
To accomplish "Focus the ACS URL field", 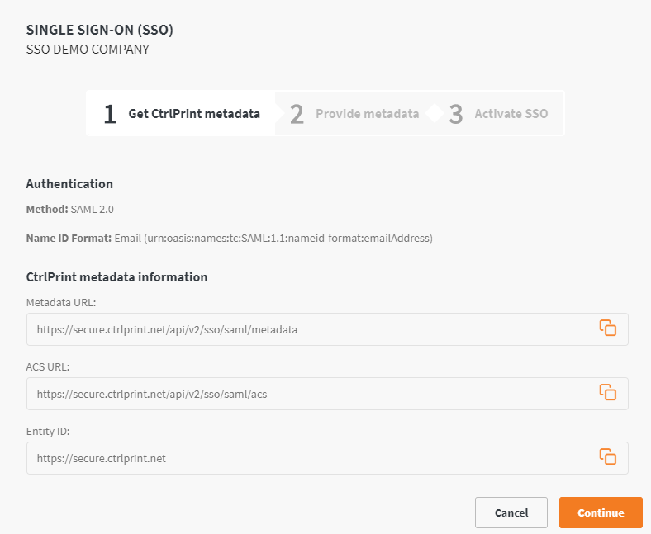I will tap(327, 394).
